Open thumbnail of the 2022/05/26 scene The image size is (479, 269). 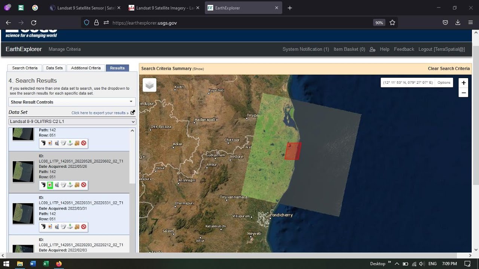pos(23,172)
